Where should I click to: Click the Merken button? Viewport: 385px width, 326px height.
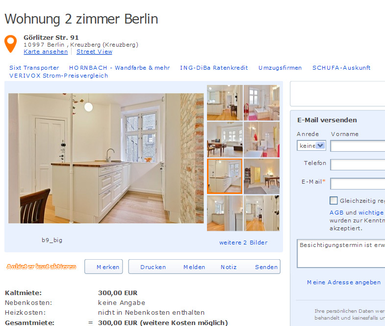[x=103, y=267]
